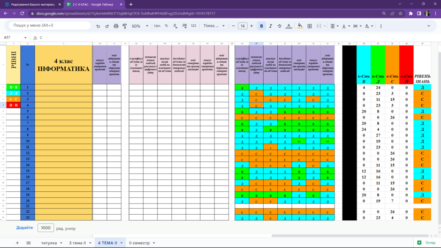This screenshot has width=441, height=248.
Task: Add a new sheet
Action: pos(17,243)
